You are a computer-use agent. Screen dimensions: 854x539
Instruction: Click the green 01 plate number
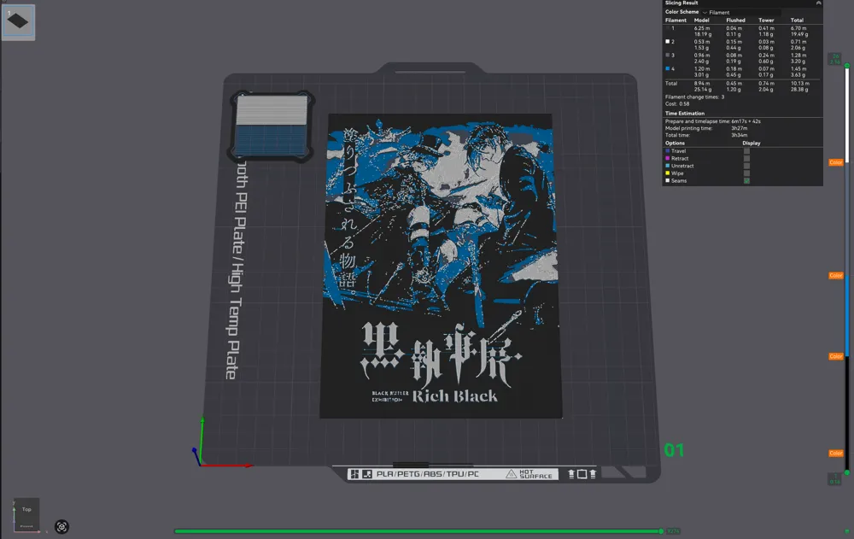tap(674, 450)
